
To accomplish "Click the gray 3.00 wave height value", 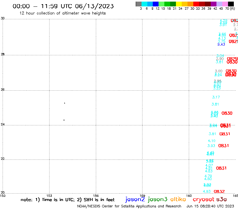I will tap(219, 71).
